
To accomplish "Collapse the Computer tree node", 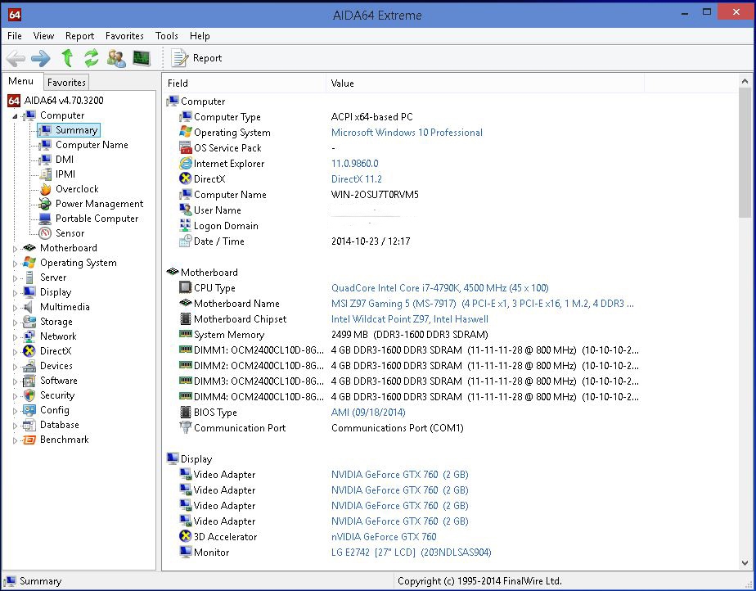I will (x=15, y=116).
